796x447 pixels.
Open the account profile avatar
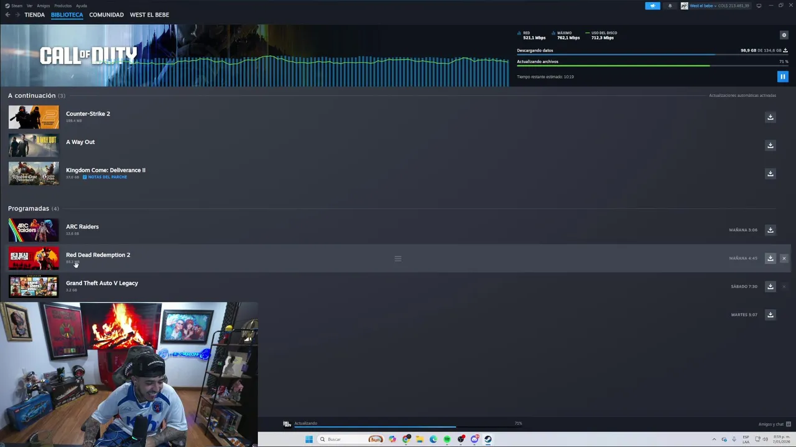(684, 6)
